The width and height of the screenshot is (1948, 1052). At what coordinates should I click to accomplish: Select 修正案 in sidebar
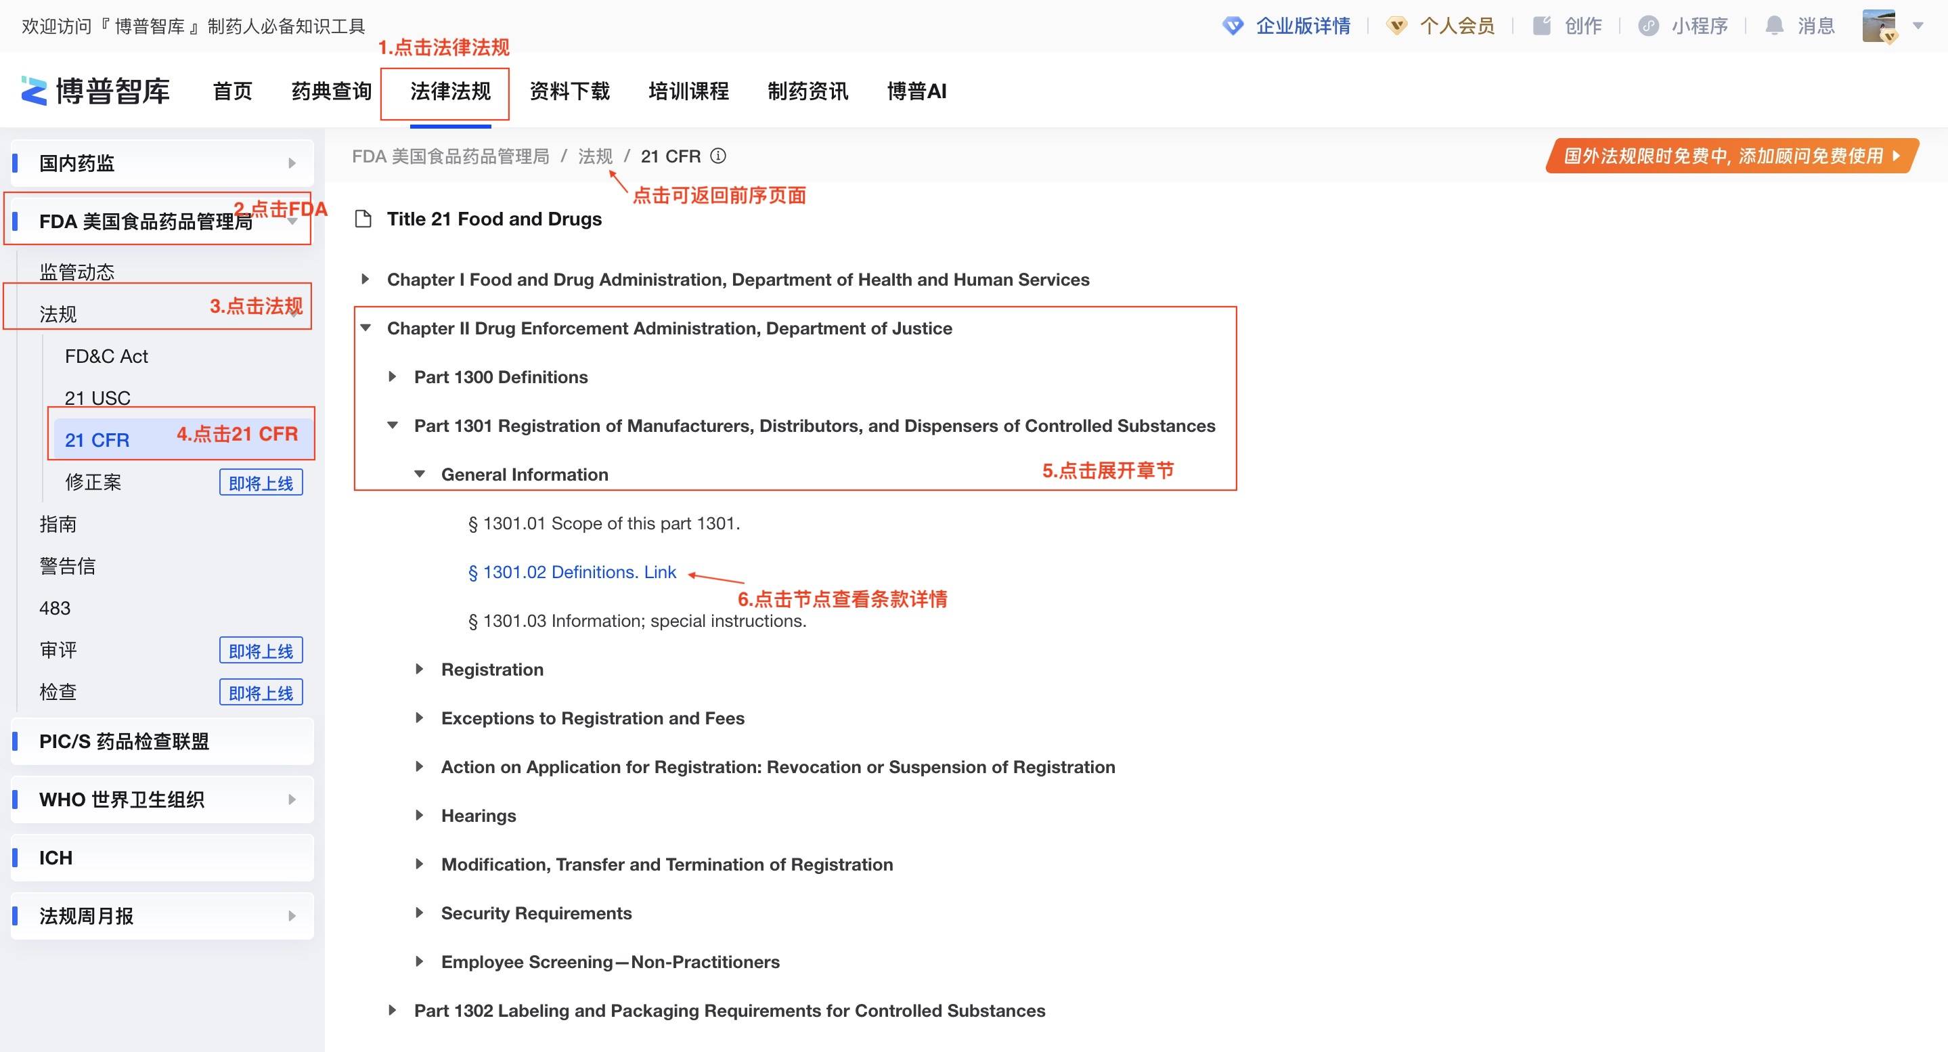pos(93,482)
